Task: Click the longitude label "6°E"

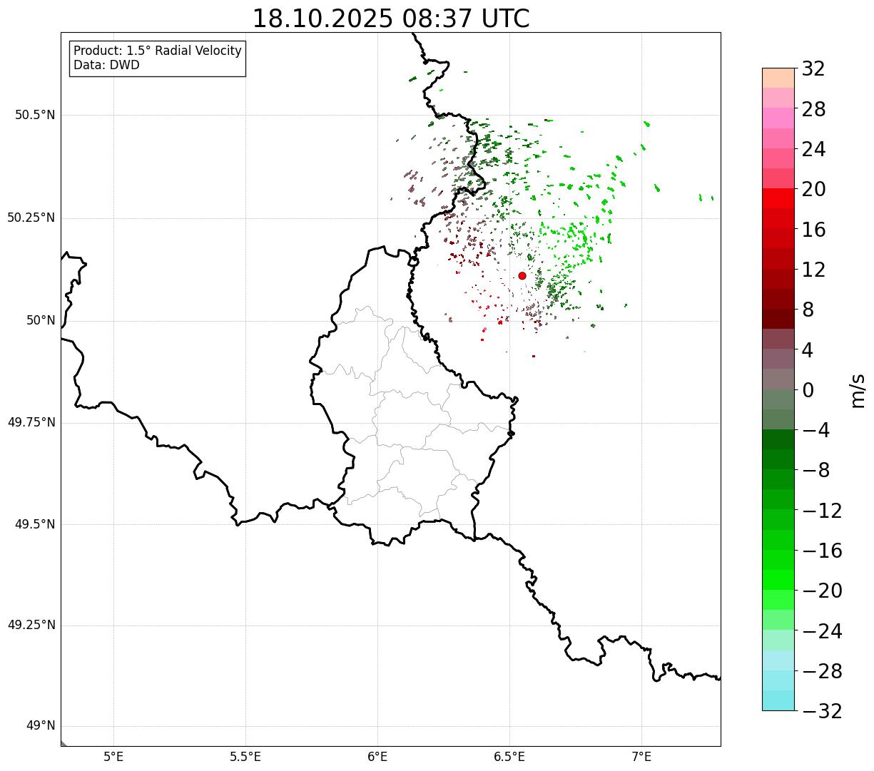Action: pos(377,757)
